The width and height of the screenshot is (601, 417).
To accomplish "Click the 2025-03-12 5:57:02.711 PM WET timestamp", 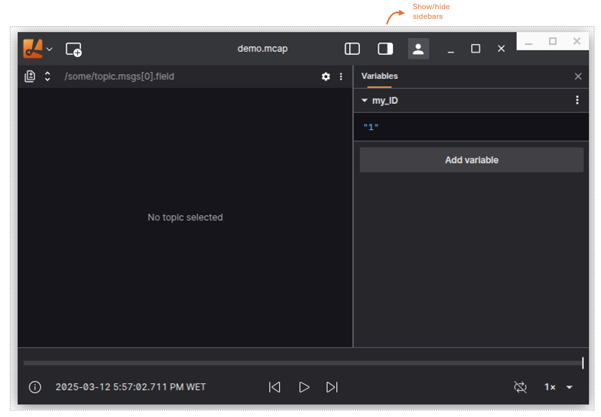I will (x=131, y=387).
